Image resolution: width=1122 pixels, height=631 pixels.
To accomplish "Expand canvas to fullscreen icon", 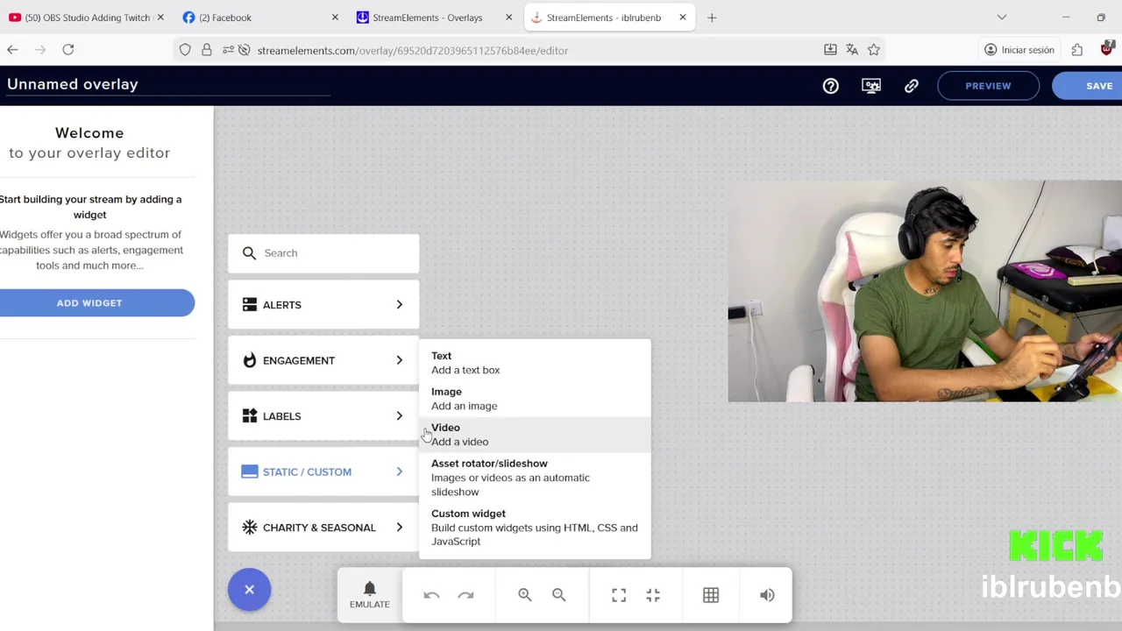I will click(x=619, y=595).
